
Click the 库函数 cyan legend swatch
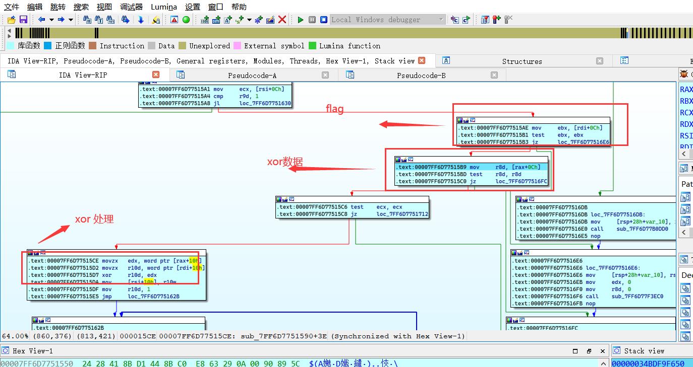[x=11, y=46]
